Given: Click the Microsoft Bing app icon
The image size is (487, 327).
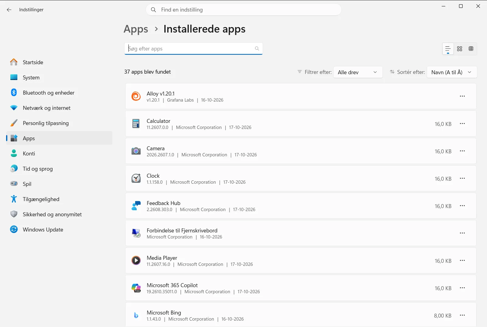Looking at the screenshot, I should 136,315.
